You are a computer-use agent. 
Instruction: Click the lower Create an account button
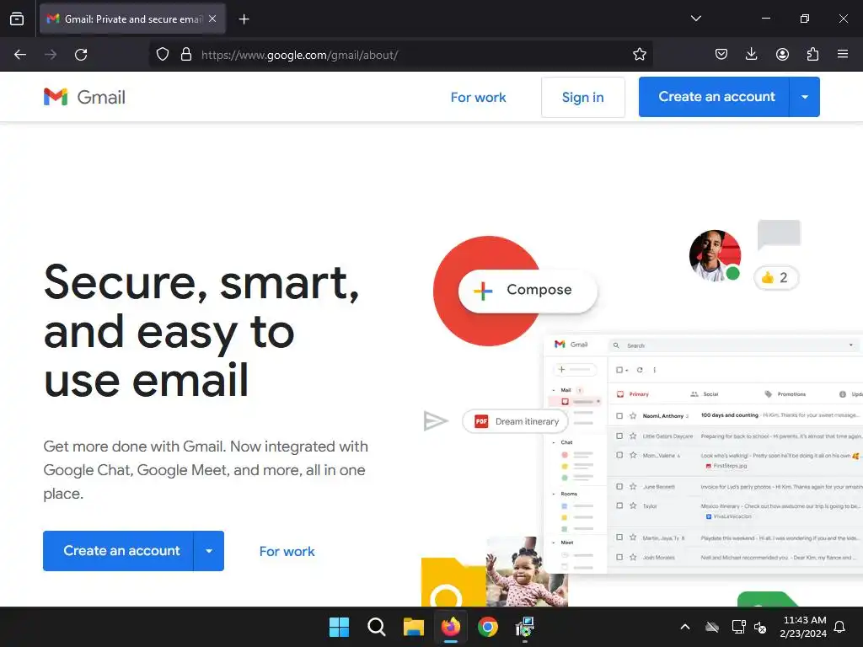click(x=119, y=551)
